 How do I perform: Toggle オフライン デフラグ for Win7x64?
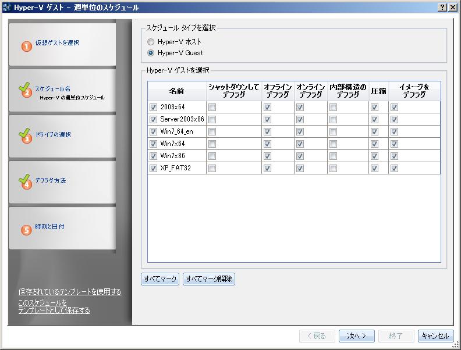(x=267, y=144)
